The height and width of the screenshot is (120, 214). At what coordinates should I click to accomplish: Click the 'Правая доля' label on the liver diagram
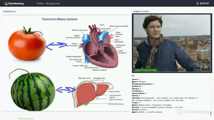coord(84,78)
